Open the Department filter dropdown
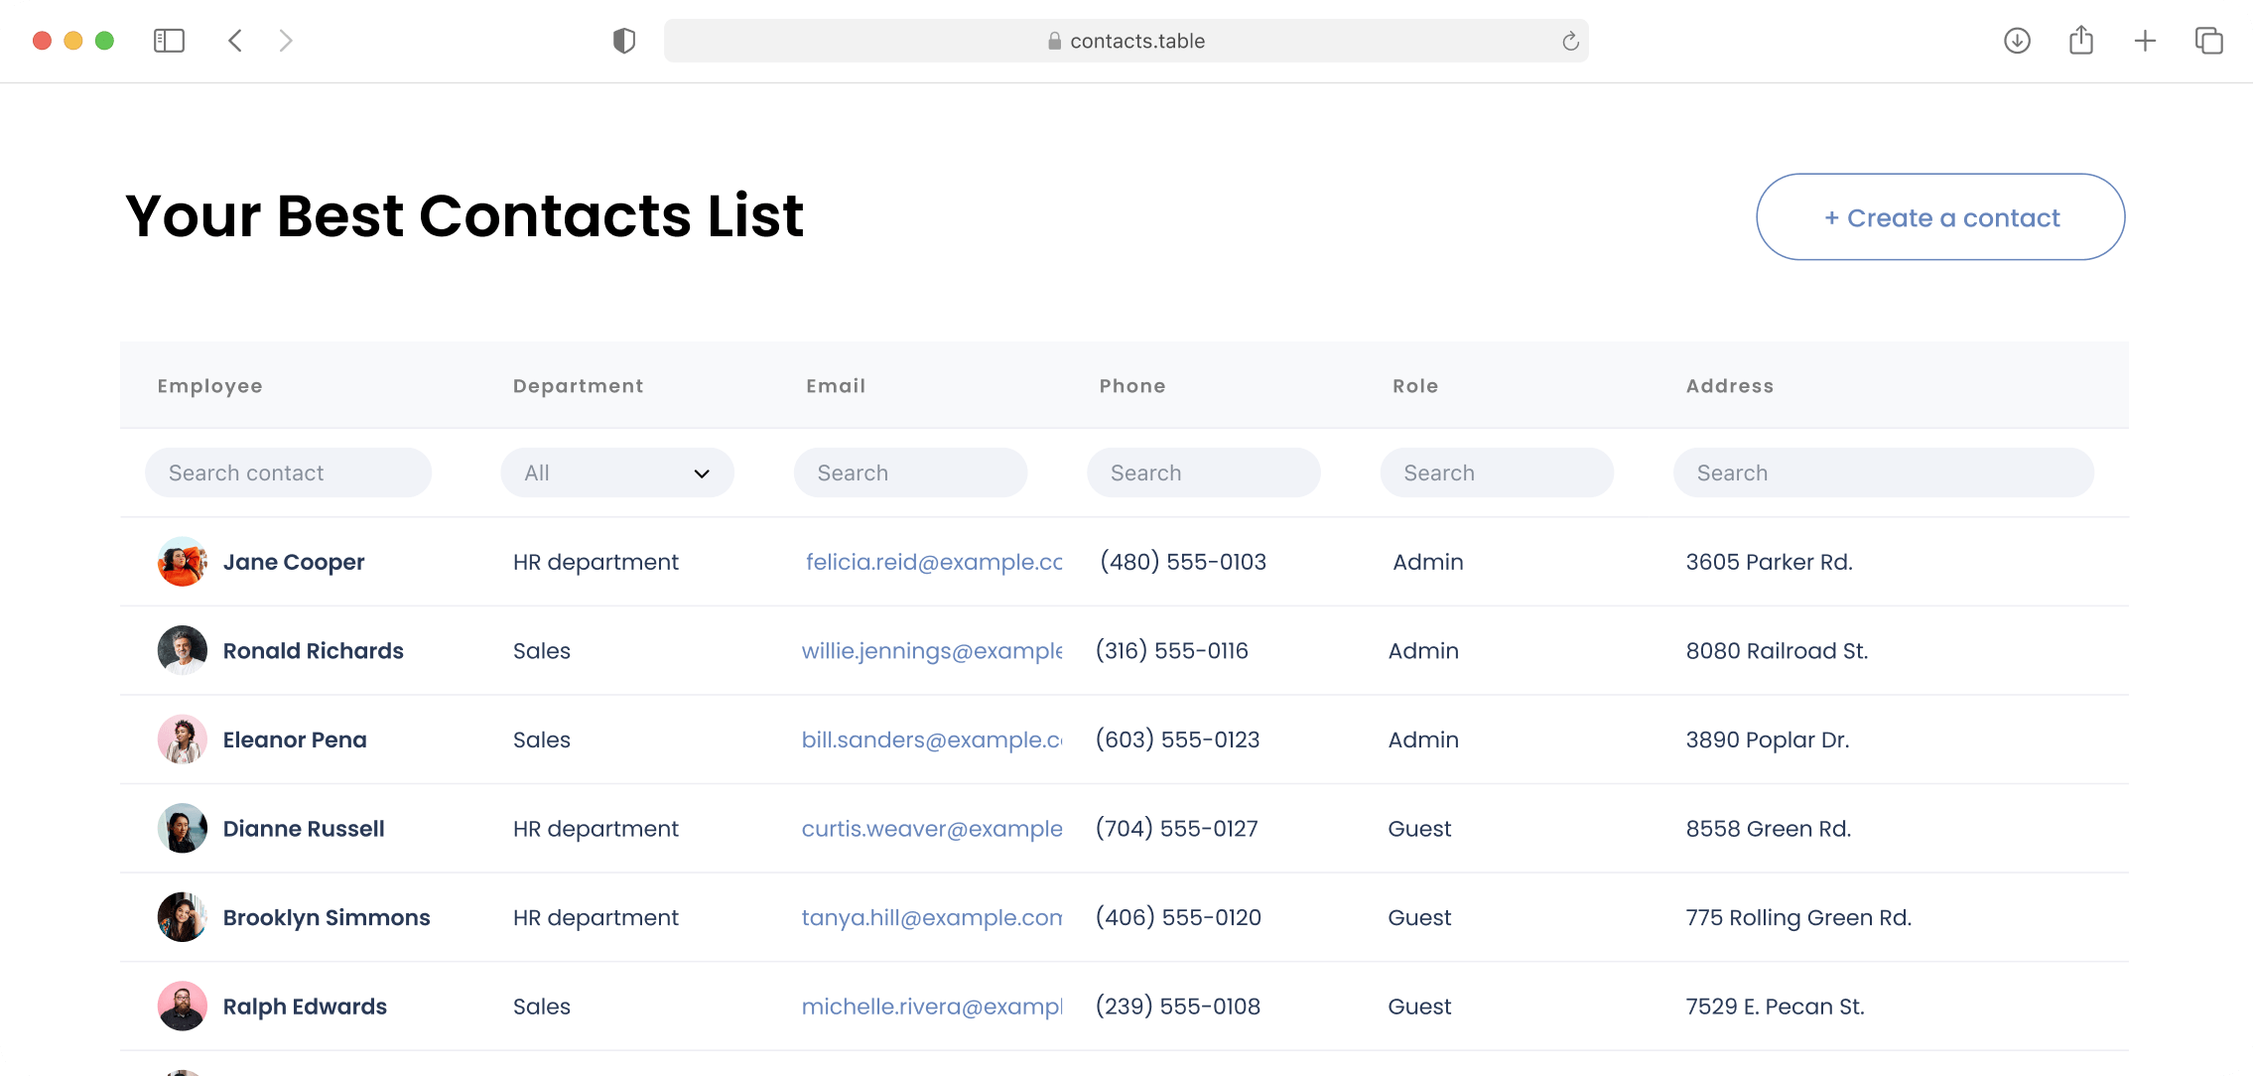2253x1076 pixels. pos(617,472)
